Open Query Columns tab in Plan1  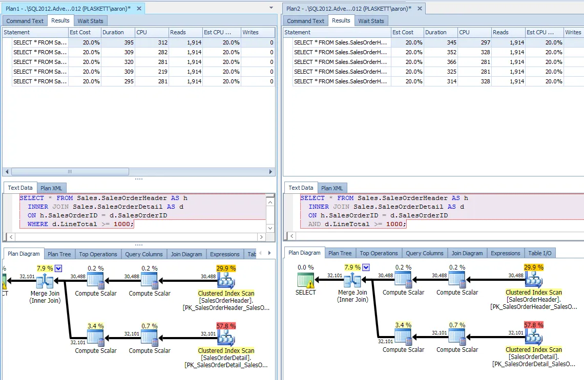pyautogui.click(x=144, y=254)
